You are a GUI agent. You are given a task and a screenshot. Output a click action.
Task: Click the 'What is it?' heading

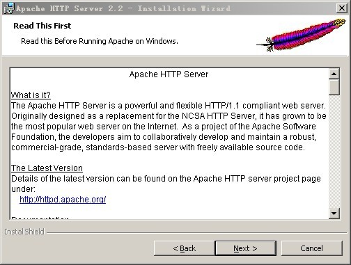tap(31, 95)
